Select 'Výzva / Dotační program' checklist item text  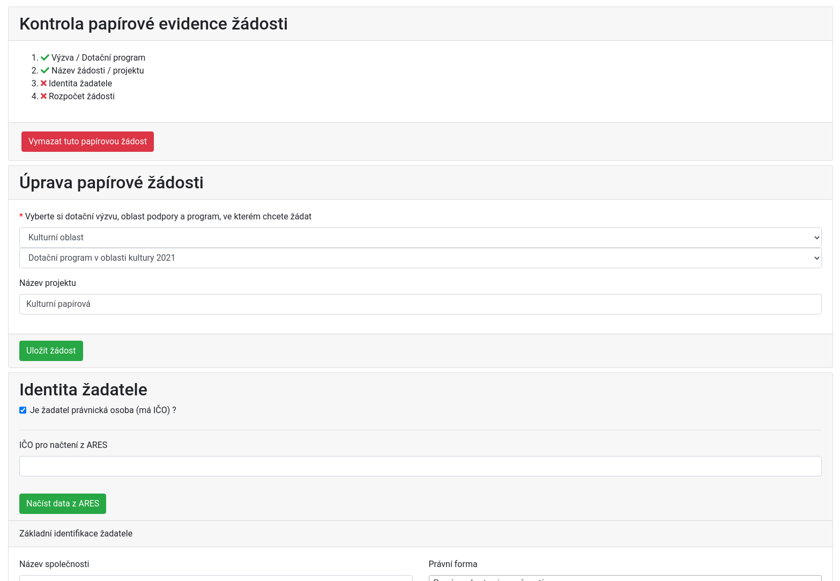(98, 58)
